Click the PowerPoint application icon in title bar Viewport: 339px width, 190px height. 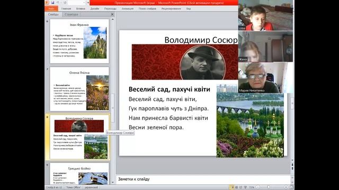click(47, 3)
